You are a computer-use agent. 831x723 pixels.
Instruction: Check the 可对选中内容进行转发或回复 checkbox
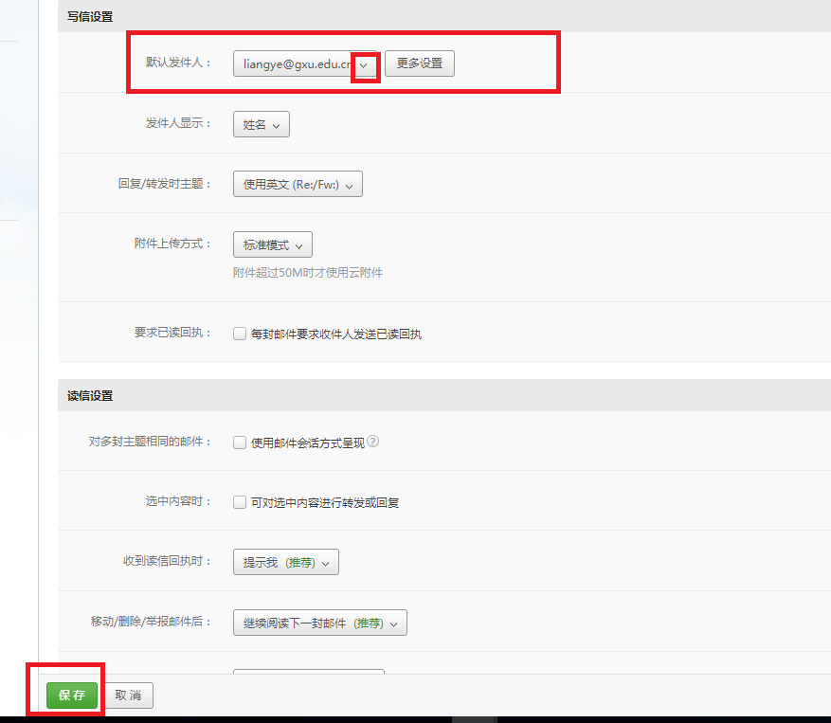point(240,502)
